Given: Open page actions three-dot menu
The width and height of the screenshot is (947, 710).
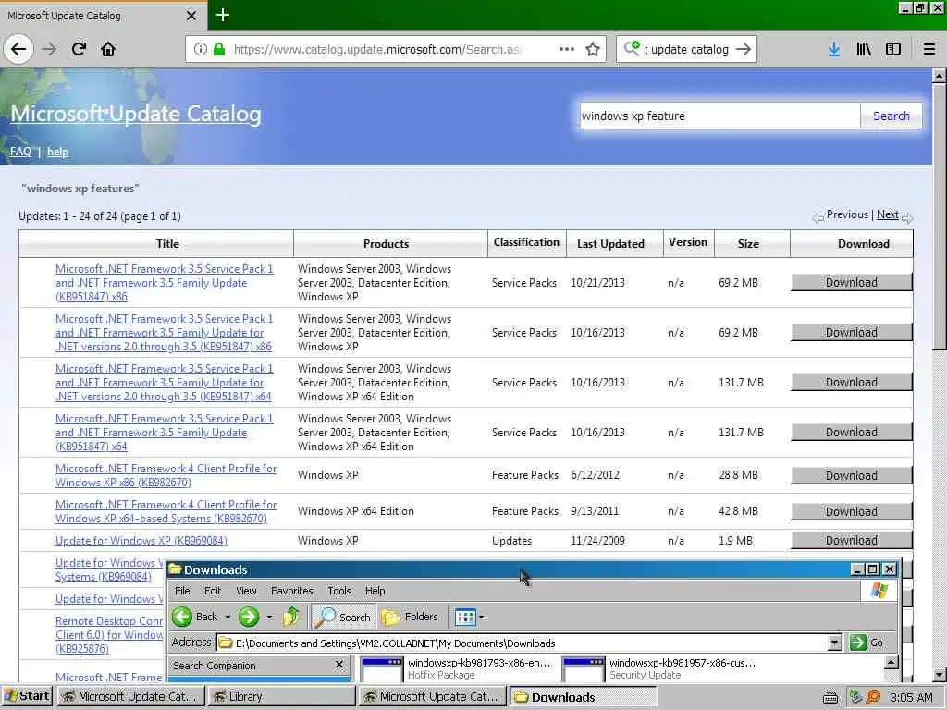Looking at the screenshot, I should [x=567, y=49].
